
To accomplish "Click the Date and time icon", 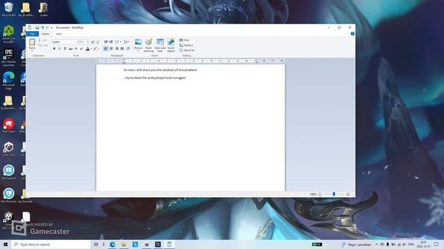I will [160, 45].
